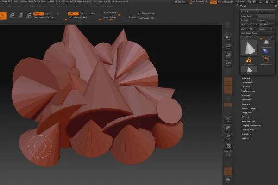Toggle the Zcut mode button
The width and height of the screenshot is (278, 185).
pos(93,13)
